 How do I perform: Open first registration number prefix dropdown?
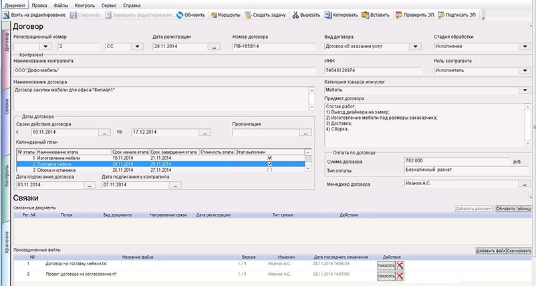45,47
